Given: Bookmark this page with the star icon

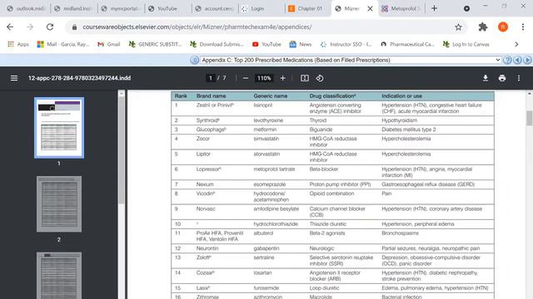Looking at the screenshot, I should point(458,27).
